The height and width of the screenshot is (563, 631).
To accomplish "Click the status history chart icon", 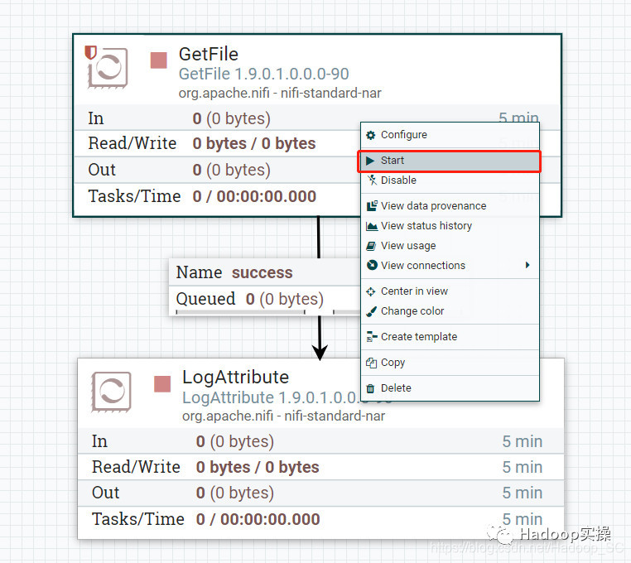I will [372, 226].
